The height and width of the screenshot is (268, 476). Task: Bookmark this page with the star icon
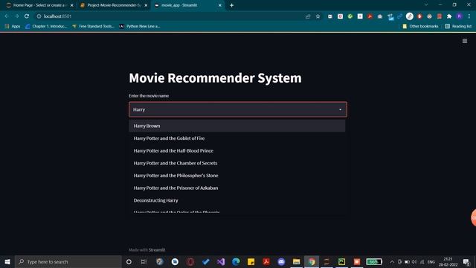(318, 16)
